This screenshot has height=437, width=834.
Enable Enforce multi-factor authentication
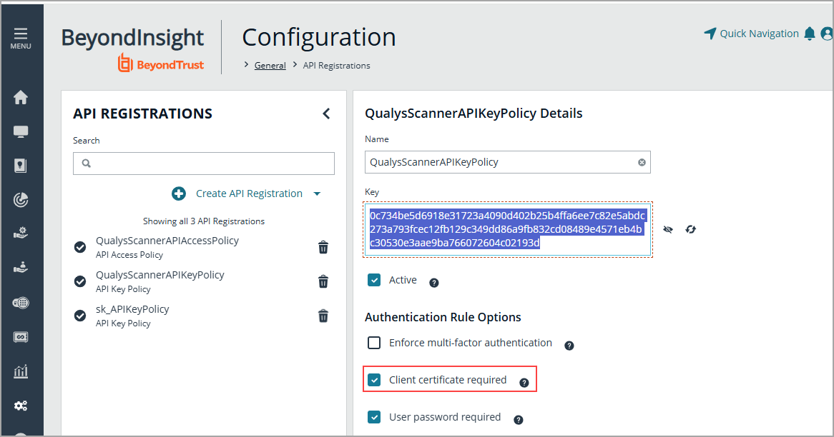[374, 343]
